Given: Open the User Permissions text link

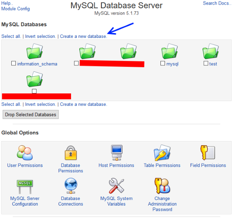Looking at the screenshot, I should 25,165.
